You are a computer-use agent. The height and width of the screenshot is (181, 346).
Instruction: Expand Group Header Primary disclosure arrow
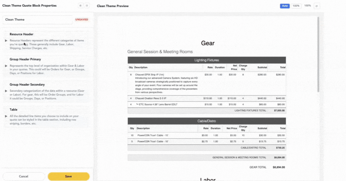6,66
